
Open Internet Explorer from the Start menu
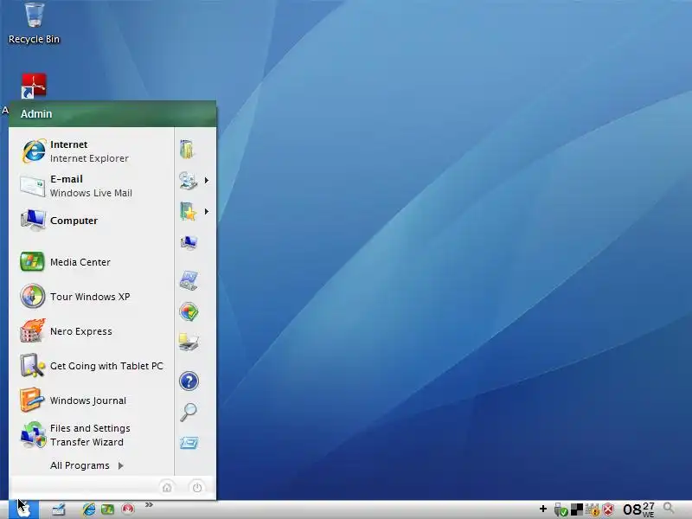[92, 151]
